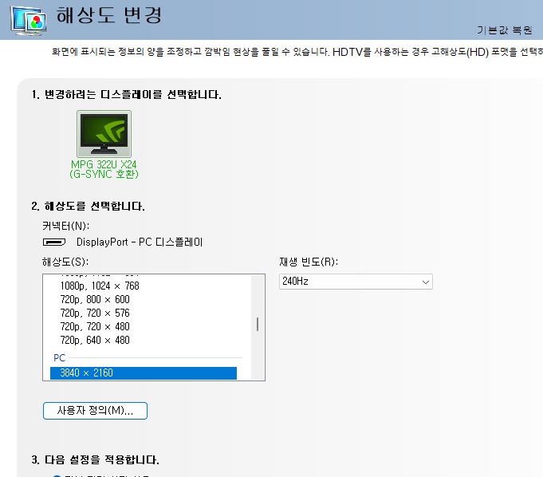Select PC resolution 3840 × 2160

click(144, 373)
